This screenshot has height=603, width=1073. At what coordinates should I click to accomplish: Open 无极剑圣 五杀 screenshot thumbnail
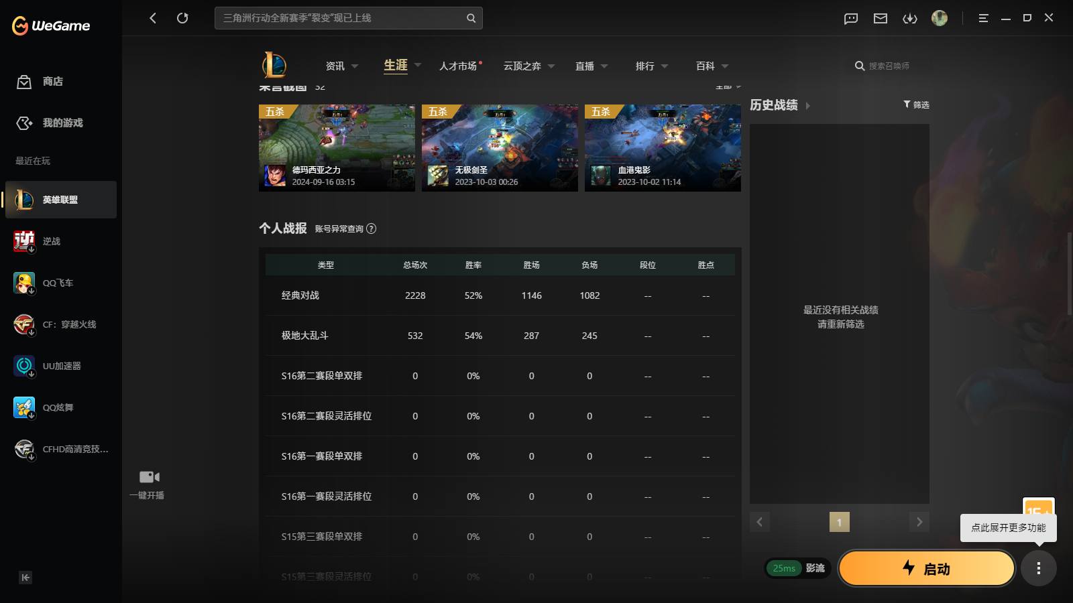[500, 148]
